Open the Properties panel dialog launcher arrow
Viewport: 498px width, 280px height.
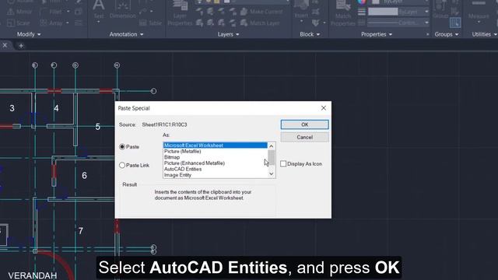pos(427,34)
